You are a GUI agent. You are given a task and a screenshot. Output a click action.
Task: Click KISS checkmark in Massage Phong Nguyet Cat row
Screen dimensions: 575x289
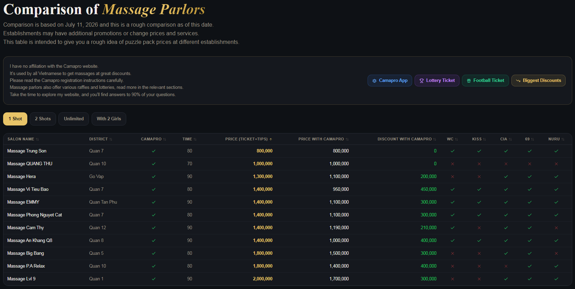point(479,215)
